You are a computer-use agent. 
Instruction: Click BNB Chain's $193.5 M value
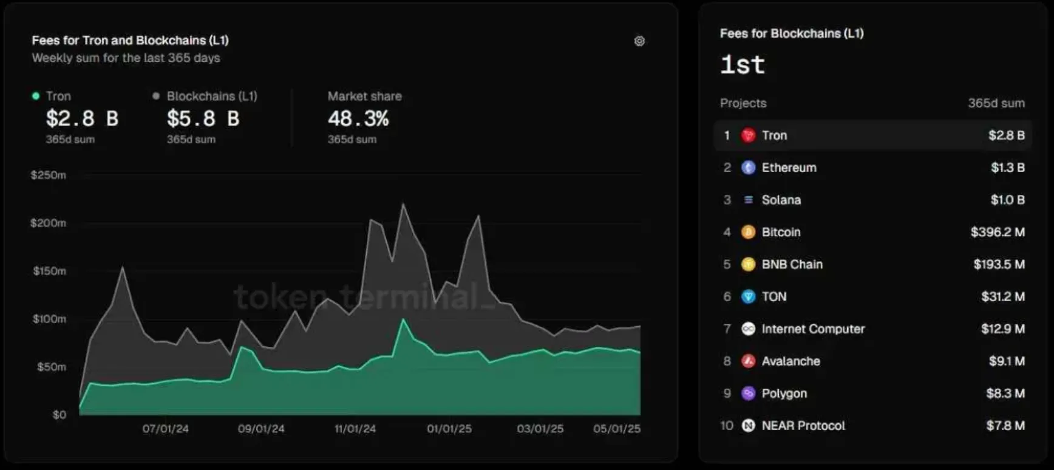click(999, 264)
